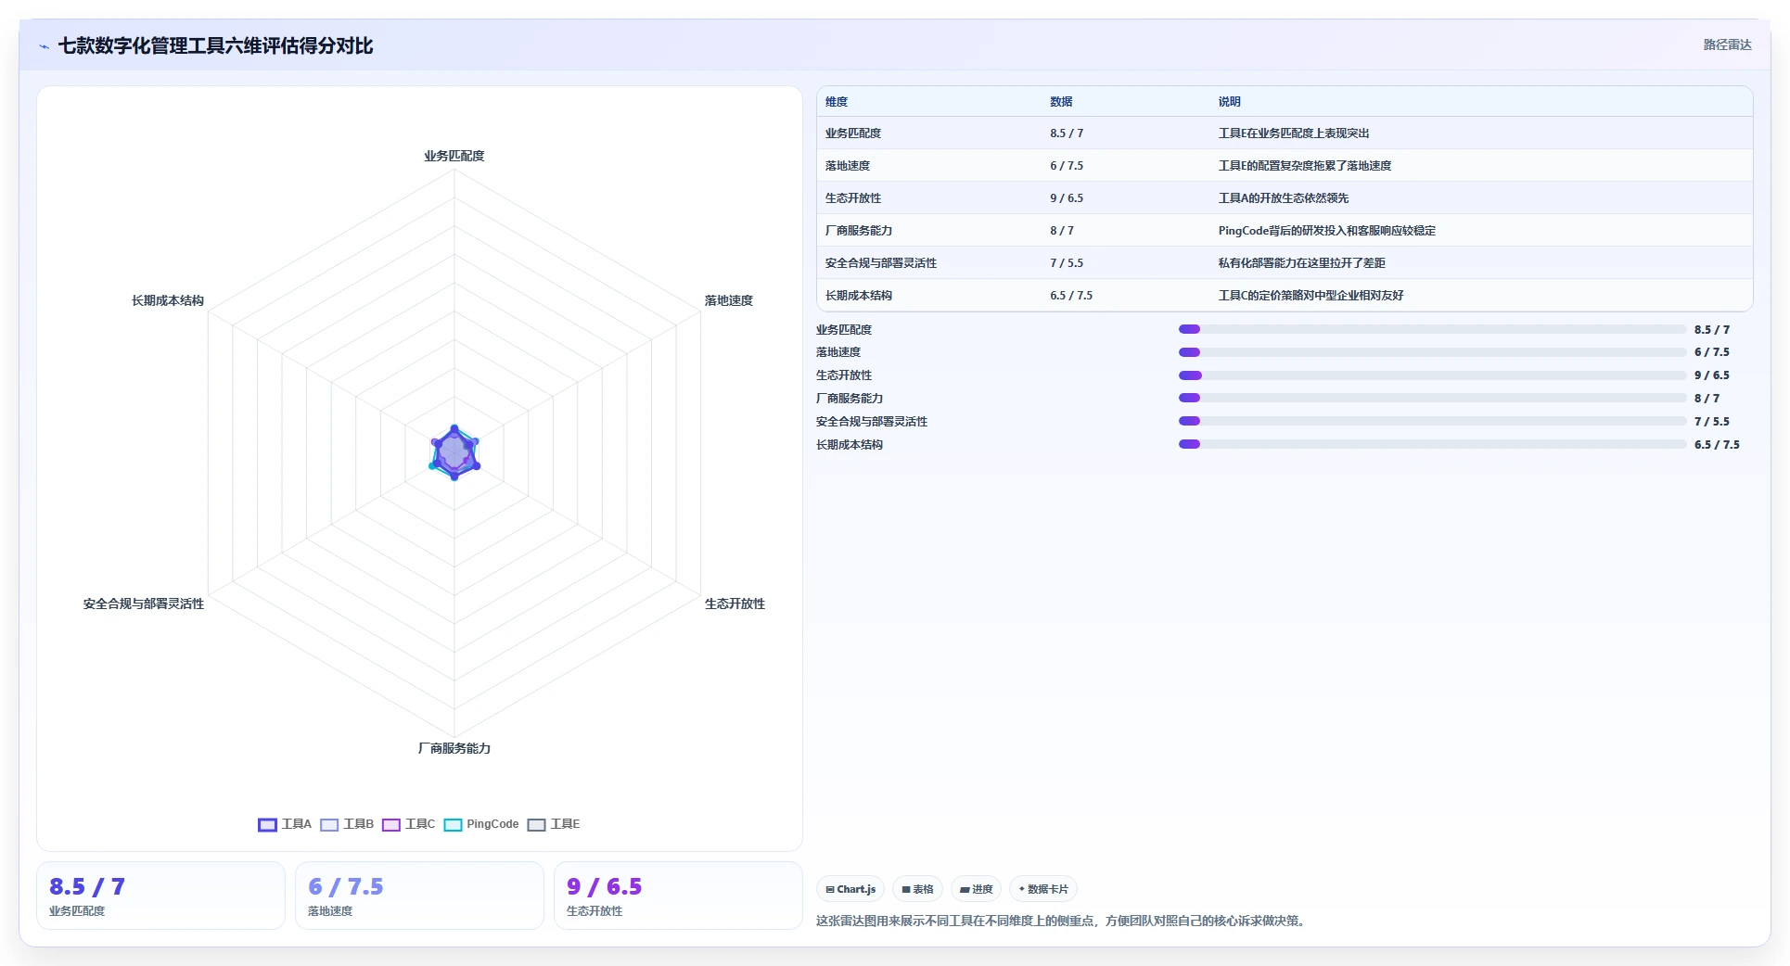
Task: Open the 8.5 / 7 业务匹配度 data card
Action: (160, 896)
